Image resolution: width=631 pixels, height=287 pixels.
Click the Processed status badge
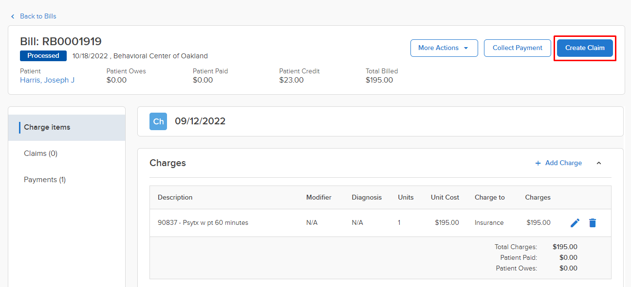[43, 55]
